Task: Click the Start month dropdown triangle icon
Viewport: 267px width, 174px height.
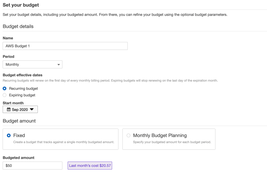Action: coord(32,109)
